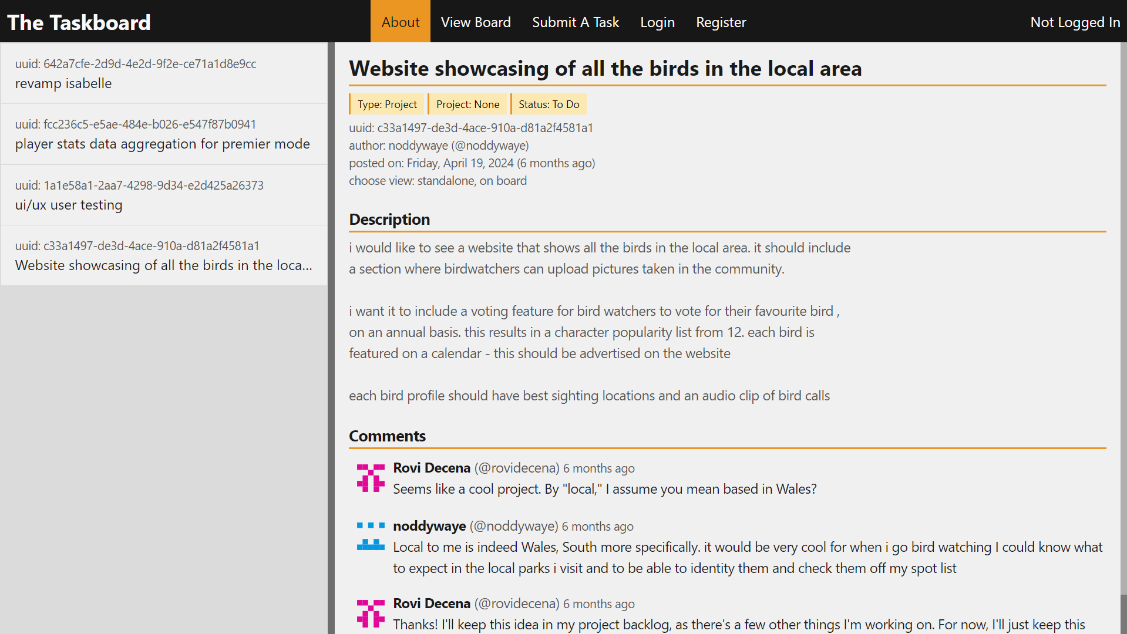Viewport: 1127px width, 634px height.
Task: Select the Website showcasing birds sidebar entry
Action: click(163, 256)
